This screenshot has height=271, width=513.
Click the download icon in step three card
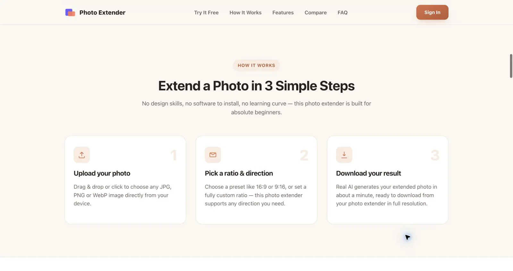pyautogui.click(x=344, y=155)
